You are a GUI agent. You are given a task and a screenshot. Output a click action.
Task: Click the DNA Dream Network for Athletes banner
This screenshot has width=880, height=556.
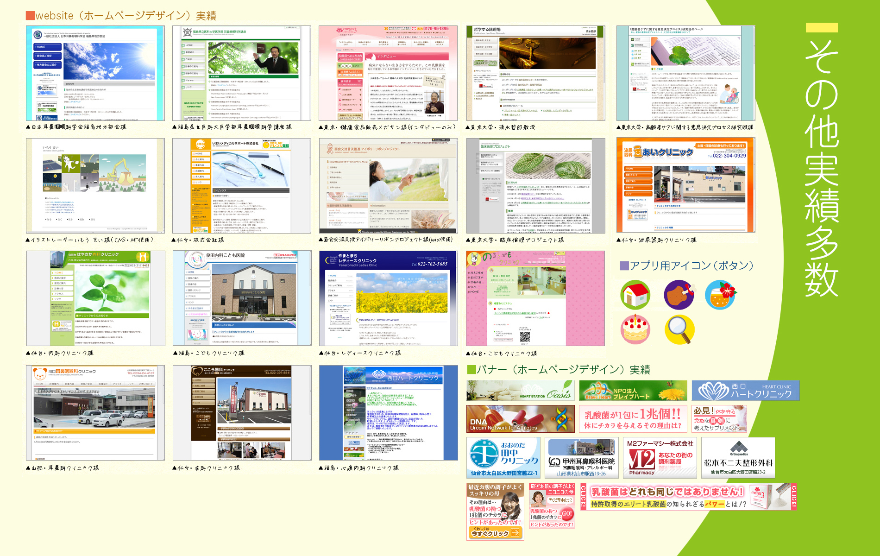pos(520,419)
